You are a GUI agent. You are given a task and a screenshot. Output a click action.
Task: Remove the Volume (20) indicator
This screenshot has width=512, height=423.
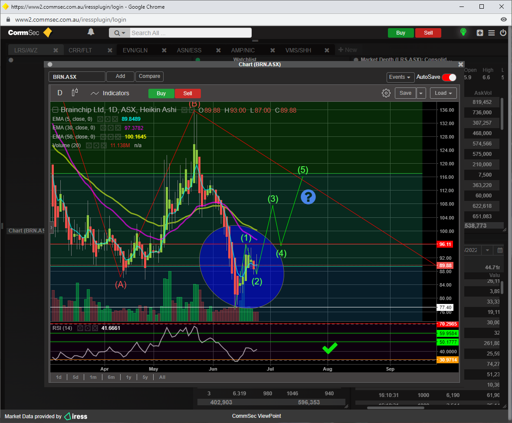(104, 145)
